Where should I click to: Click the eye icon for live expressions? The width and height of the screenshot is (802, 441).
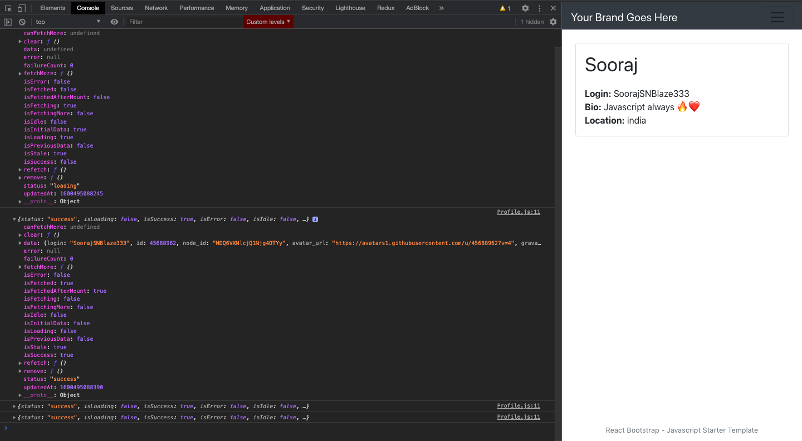point(114,22)
